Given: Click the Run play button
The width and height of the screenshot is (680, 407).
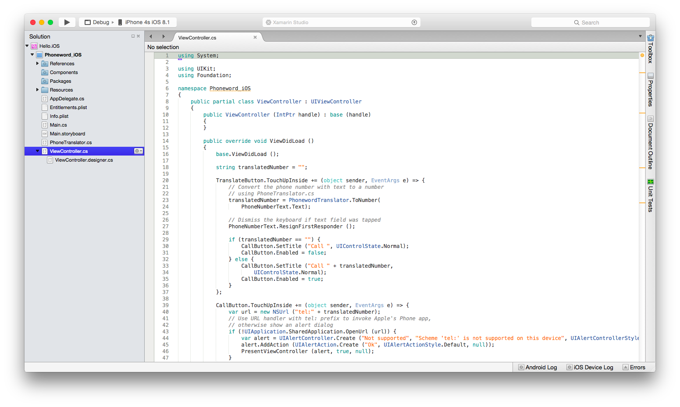Looking at the screenshot, I should click(x=67, y=22).
